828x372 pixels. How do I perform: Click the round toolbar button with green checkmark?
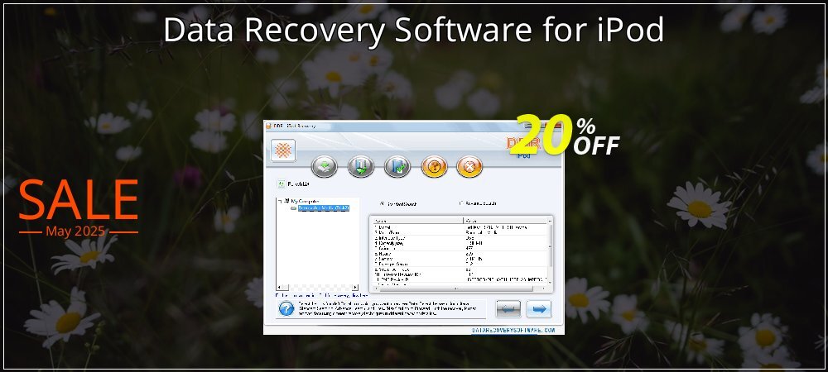coord(397,167)
